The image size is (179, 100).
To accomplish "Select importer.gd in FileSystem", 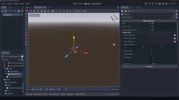I will tap(14, 71).
